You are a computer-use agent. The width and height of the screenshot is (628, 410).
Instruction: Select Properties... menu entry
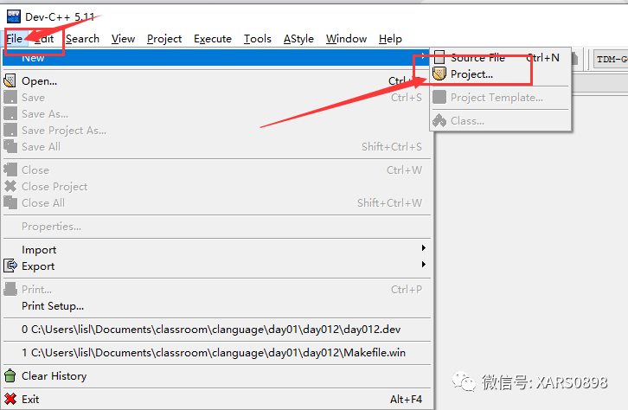pos(216,227)
